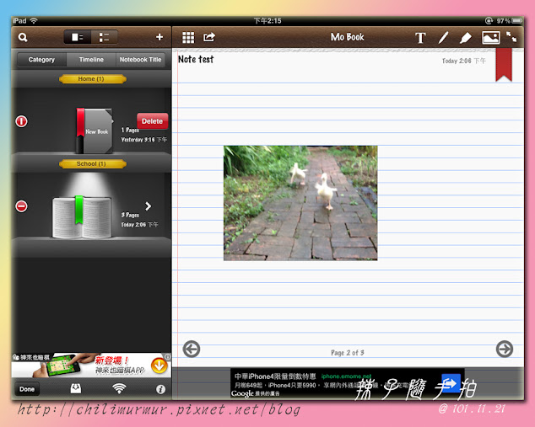Toggle fullscreen with the expand arrows icon
The height and width of the screenshot is (427, 535).
click(x=511, y=37)
